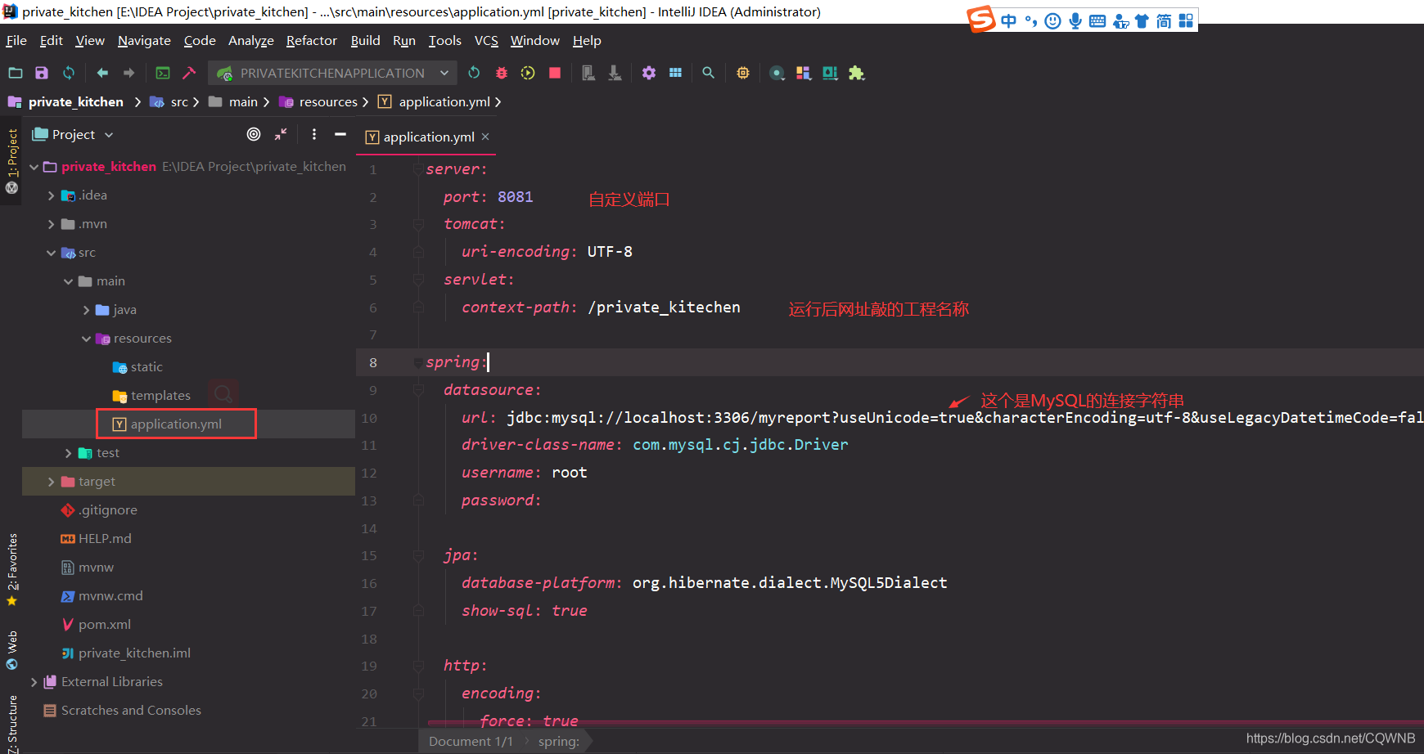Open the Refactor menu
This screenshot has width=1424, height=754.
point(311,40)
